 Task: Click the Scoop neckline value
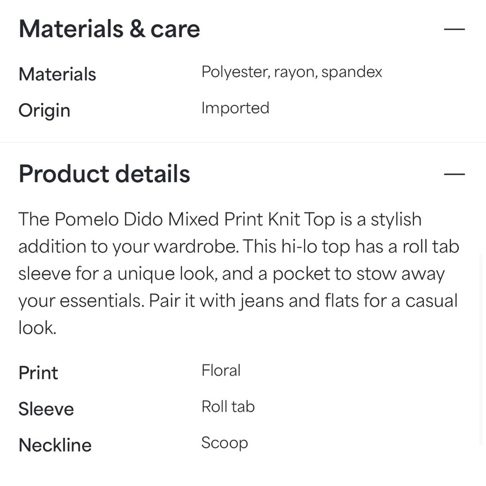click(225, 443)
